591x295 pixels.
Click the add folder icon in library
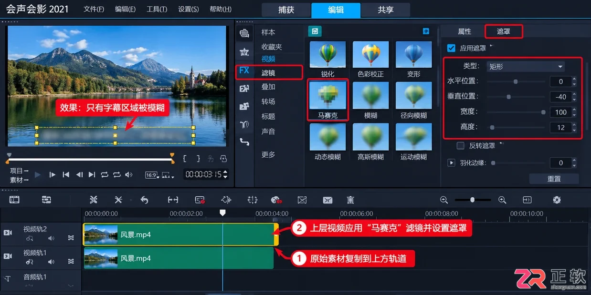(426, 31)
